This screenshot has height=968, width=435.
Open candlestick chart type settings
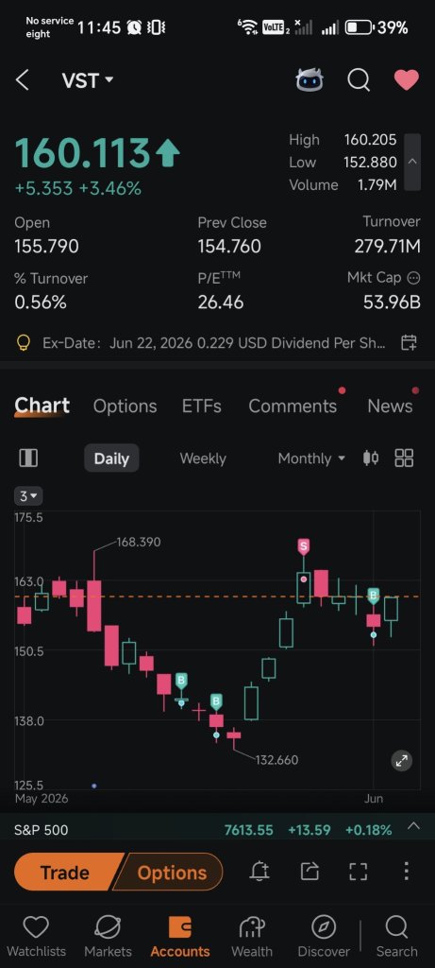click(x=371, y=458)
